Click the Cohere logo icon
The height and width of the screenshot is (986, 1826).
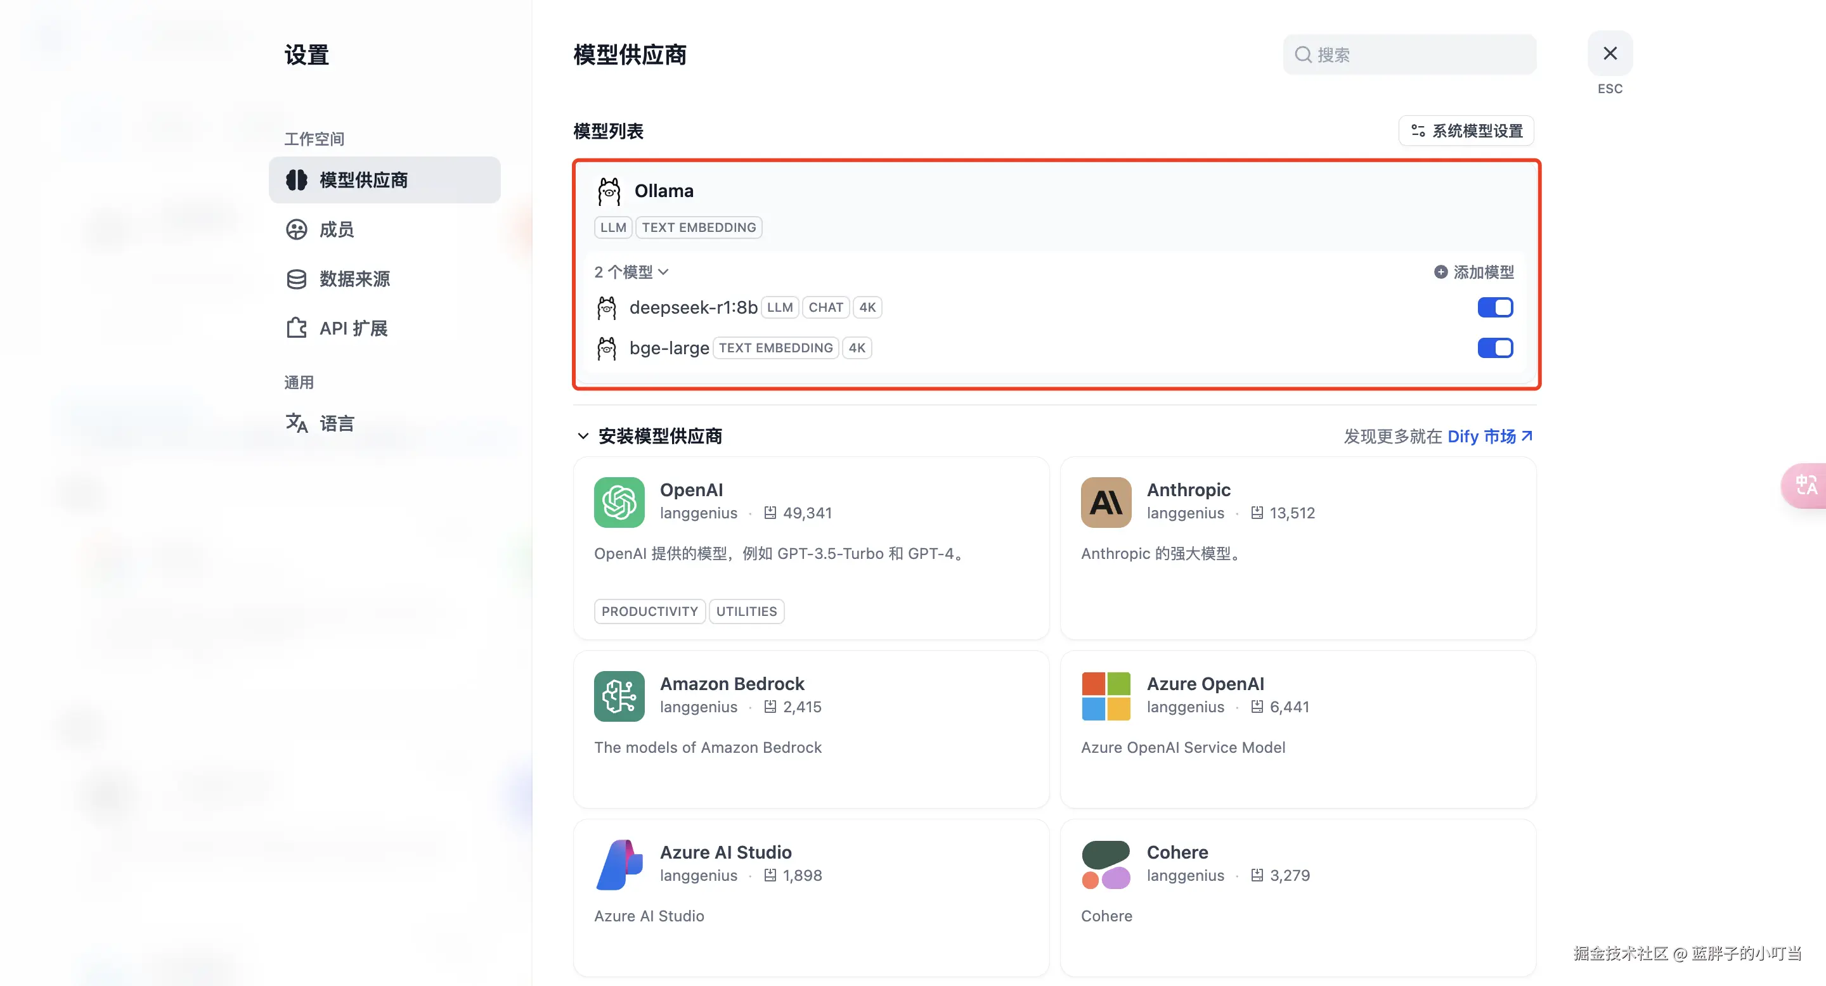click(1106, 864)
